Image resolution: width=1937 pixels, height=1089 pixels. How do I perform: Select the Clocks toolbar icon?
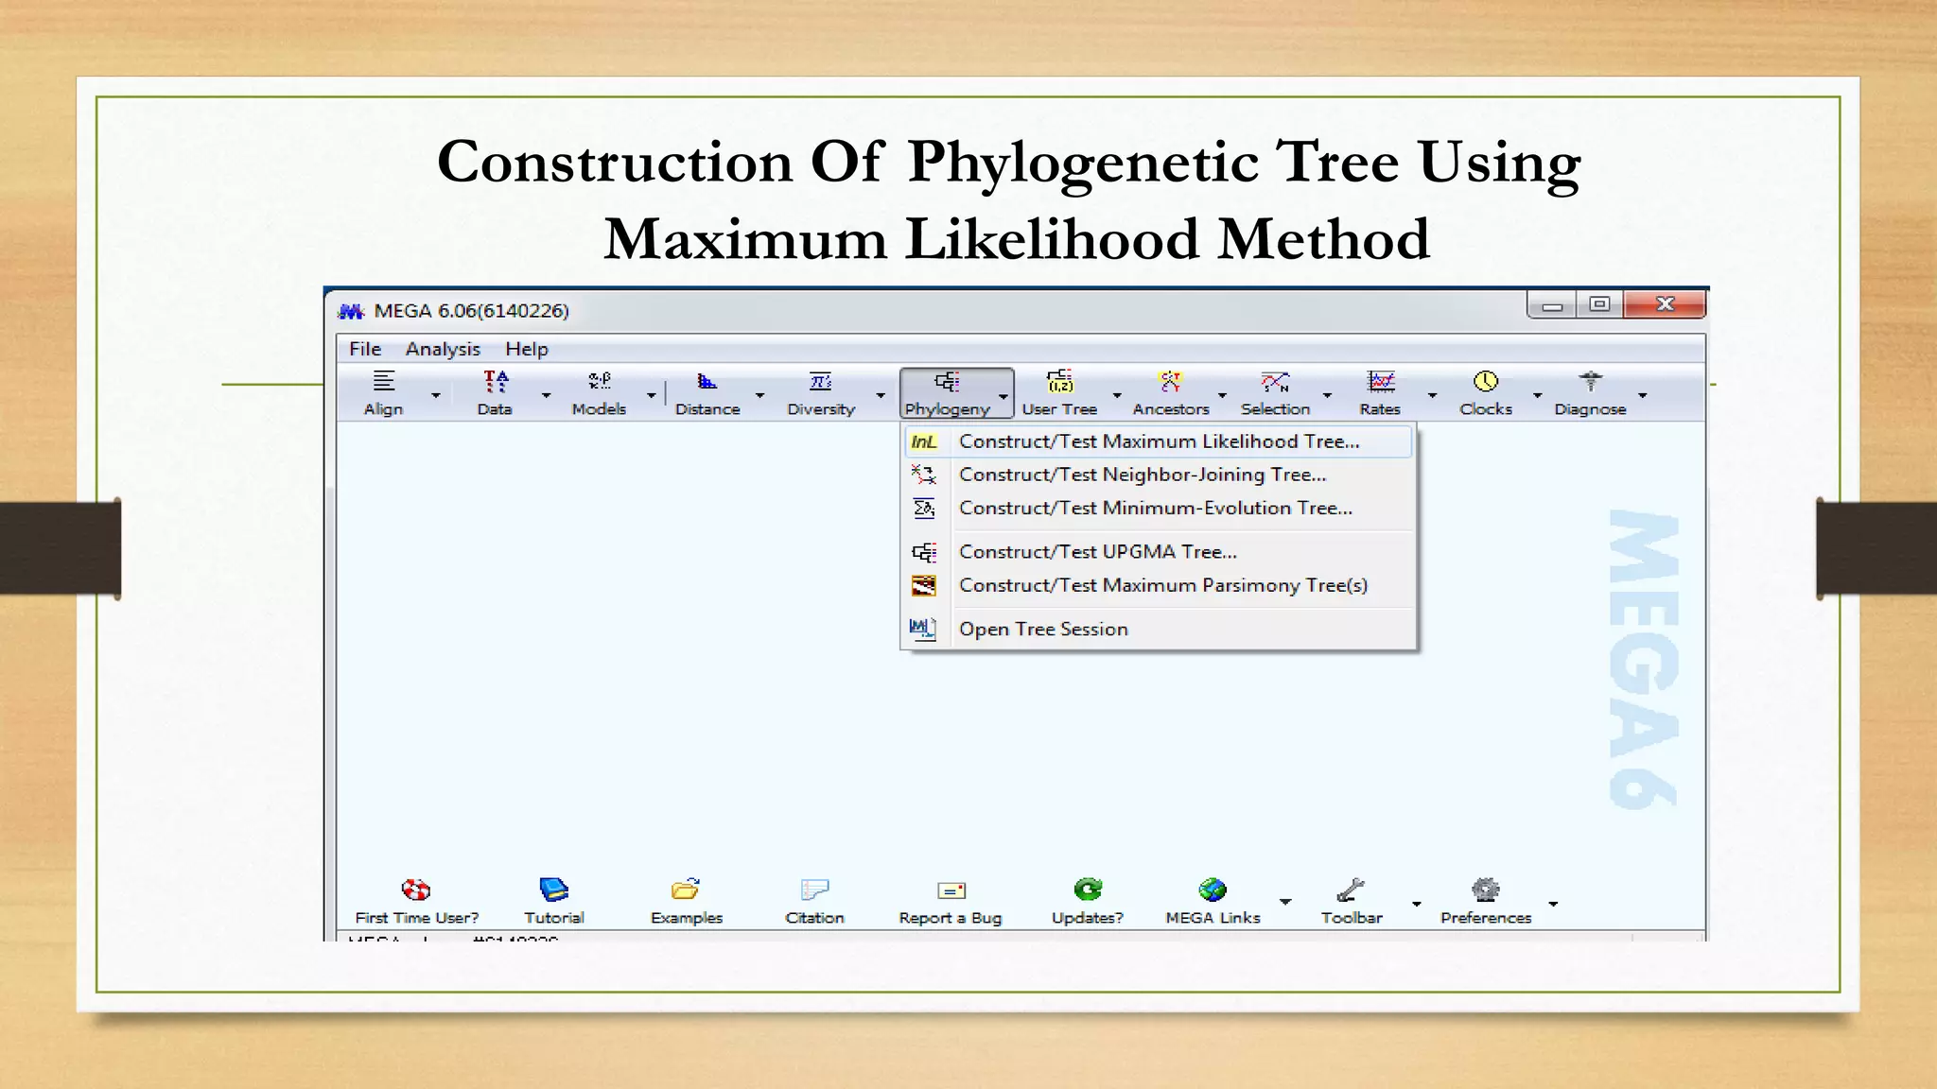click(x=1485, y=382)
